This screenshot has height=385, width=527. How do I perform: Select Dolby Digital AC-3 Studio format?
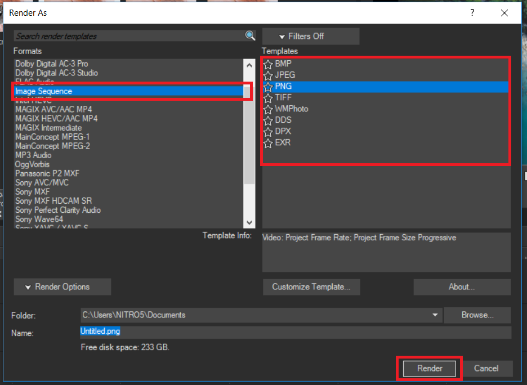129,73
